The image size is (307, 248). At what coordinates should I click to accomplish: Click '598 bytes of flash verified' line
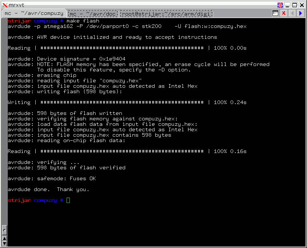(67, 168)
